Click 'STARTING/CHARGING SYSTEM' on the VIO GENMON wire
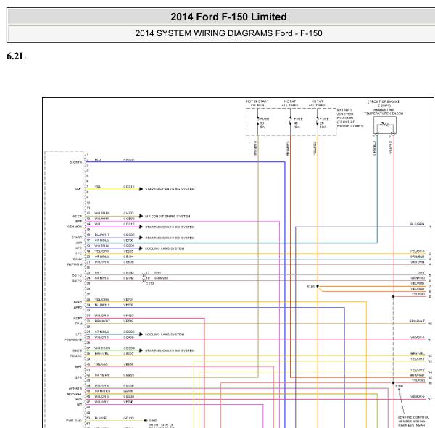435x428 pixels. point(170,227)
